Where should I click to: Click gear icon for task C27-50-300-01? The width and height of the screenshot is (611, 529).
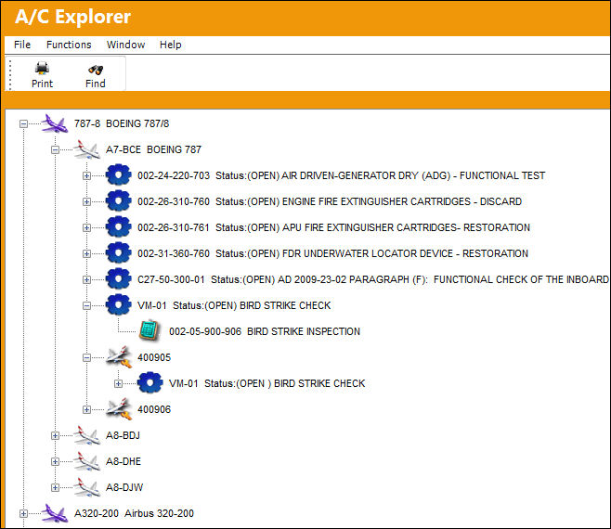[x=119, y=279]
